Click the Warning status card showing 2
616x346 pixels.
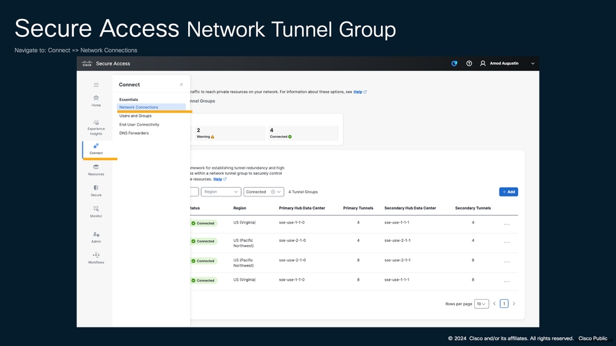click(230, 133)
